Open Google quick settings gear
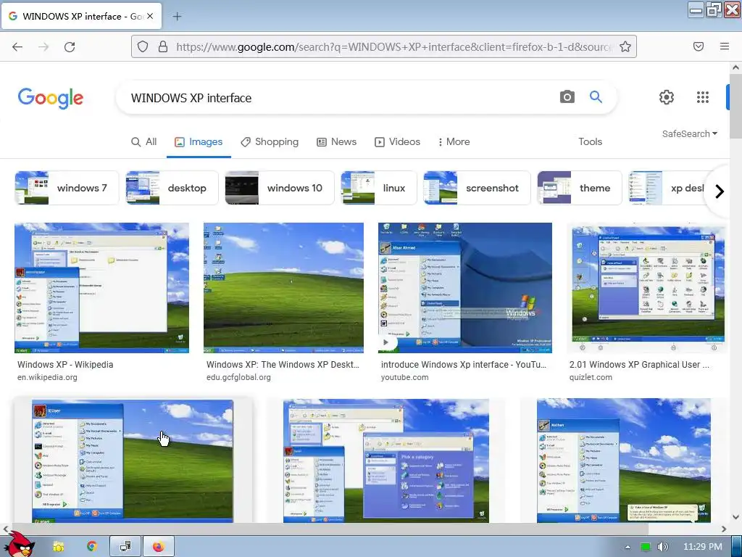 pyautogui.click(x=667, y=97)
